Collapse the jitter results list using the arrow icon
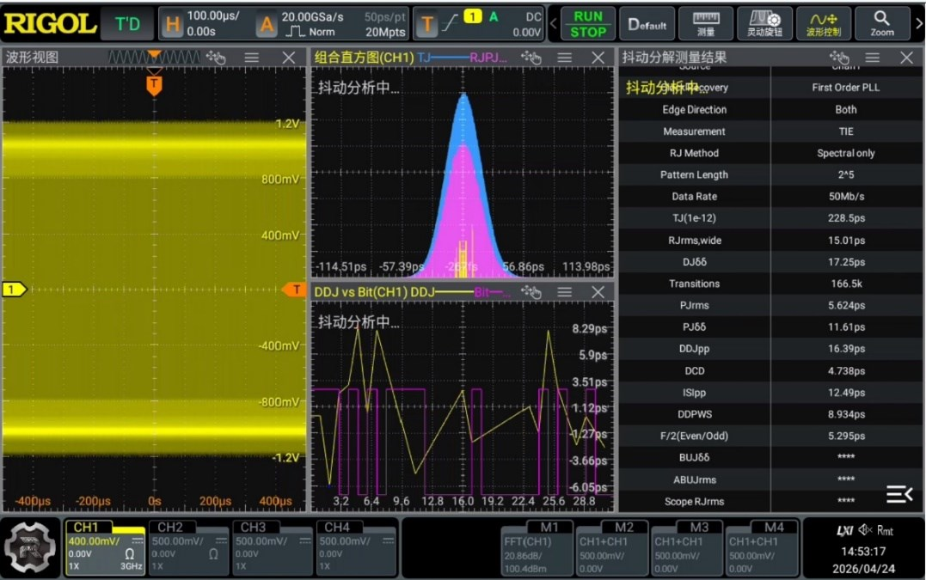The image size is (926, 580). pyautogui.click(x=898, y=494)
